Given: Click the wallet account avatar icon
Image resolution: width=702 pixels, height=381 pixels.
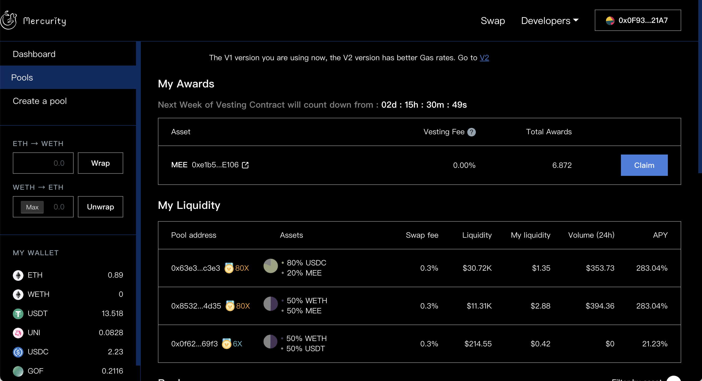Looking at the screenshot, I should click(x=610, y=21).
